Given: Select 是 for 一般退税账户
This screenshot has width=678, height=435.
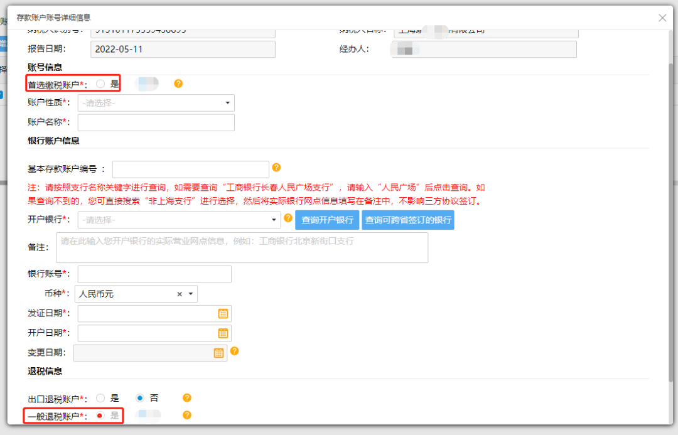Looking at the screenshot, I should click(x=100, y=414).
